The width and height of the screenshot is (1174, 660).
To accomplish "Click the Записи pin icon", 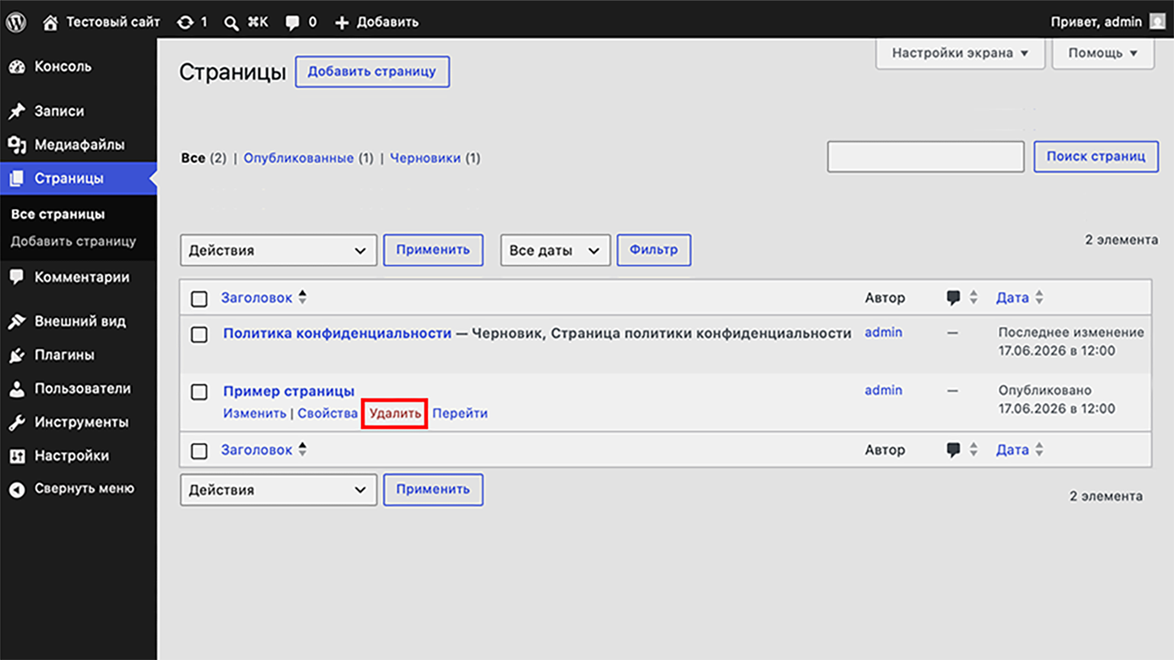I will click(17, 111).
